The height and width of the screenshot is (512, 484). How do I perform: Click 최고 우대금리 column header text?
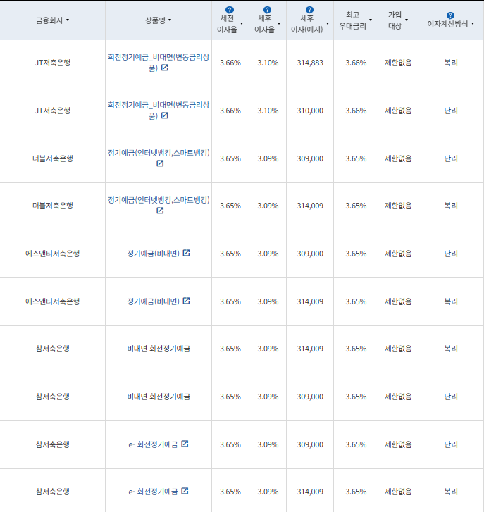coord(352,20)
